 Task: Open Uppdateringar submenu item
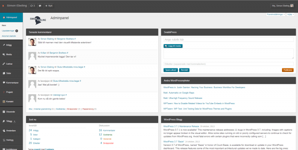pos(8,31)
